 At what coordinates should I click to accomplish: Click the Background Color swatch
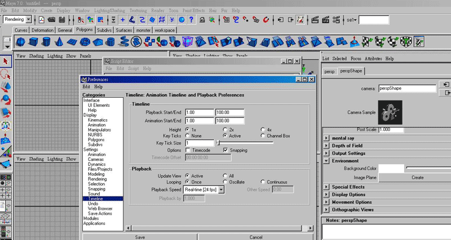(x=391, y=168)
